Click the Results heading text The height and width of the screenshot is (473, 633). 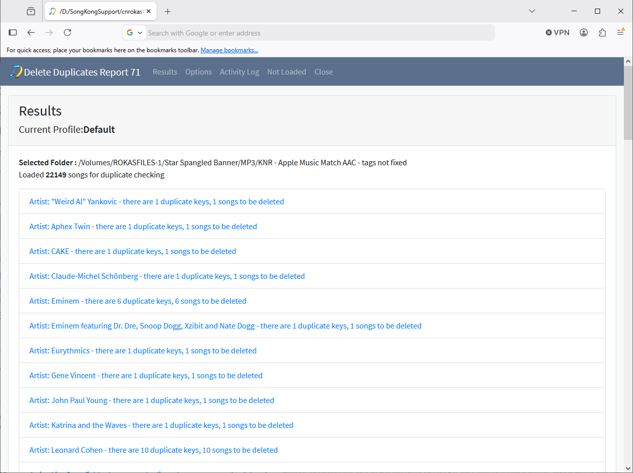[x=40, y=111]
